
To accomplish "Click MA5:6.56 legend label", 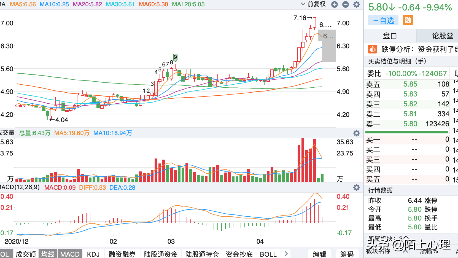I will 23,4.
